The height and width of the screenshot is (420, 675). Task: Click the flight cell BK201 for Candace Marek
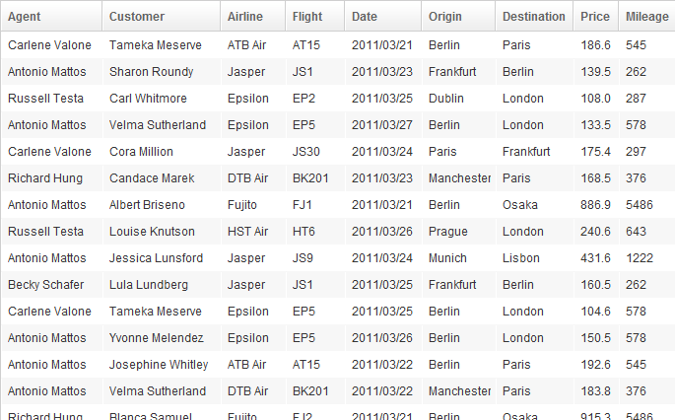pyautogui.click(x=315, y=177)
